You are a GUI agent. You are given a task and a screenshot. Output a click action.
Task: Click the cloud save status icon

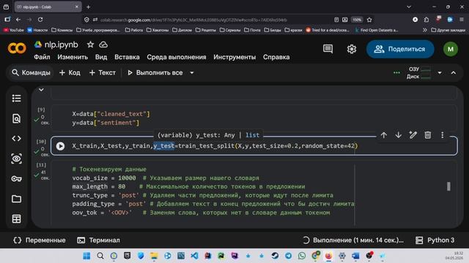tap(103, 45)
